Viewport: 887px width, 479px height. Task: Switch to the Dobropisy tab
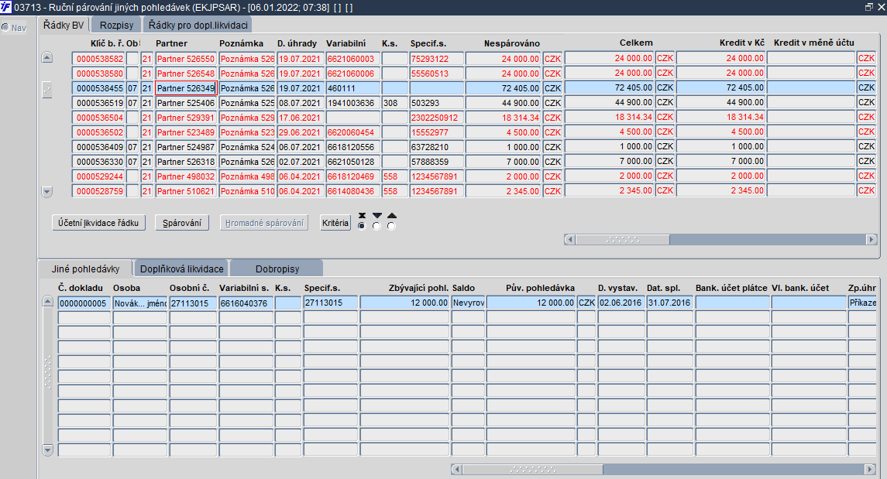click(x=277, y=269)
